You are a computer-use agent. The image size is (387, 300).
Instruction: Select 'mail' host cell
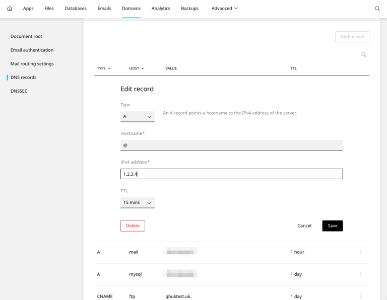coord(134,252)
